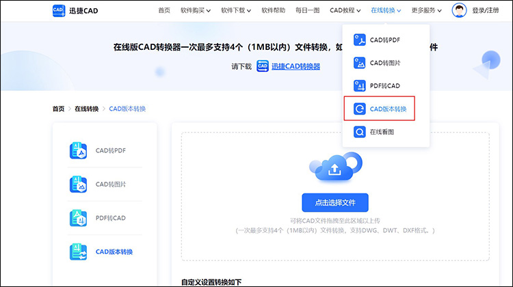The width and height of the screenshot is (513, 287).
Task: Click the 可将CAD文件拖拽至此区域以上传 hint text
Action: tap(335, 221)
